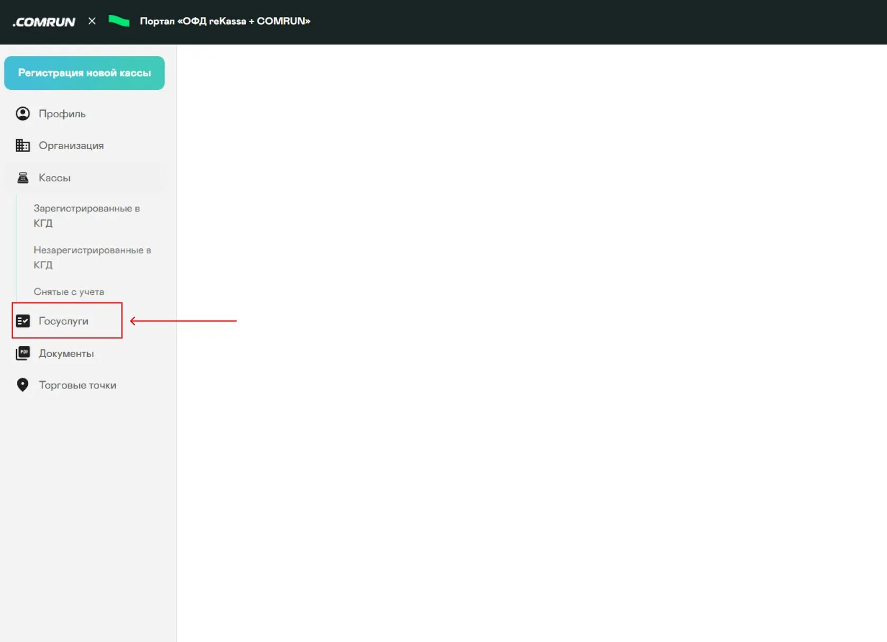
Task: Click the Профиль user avatar icon
Action: point(23,114)
